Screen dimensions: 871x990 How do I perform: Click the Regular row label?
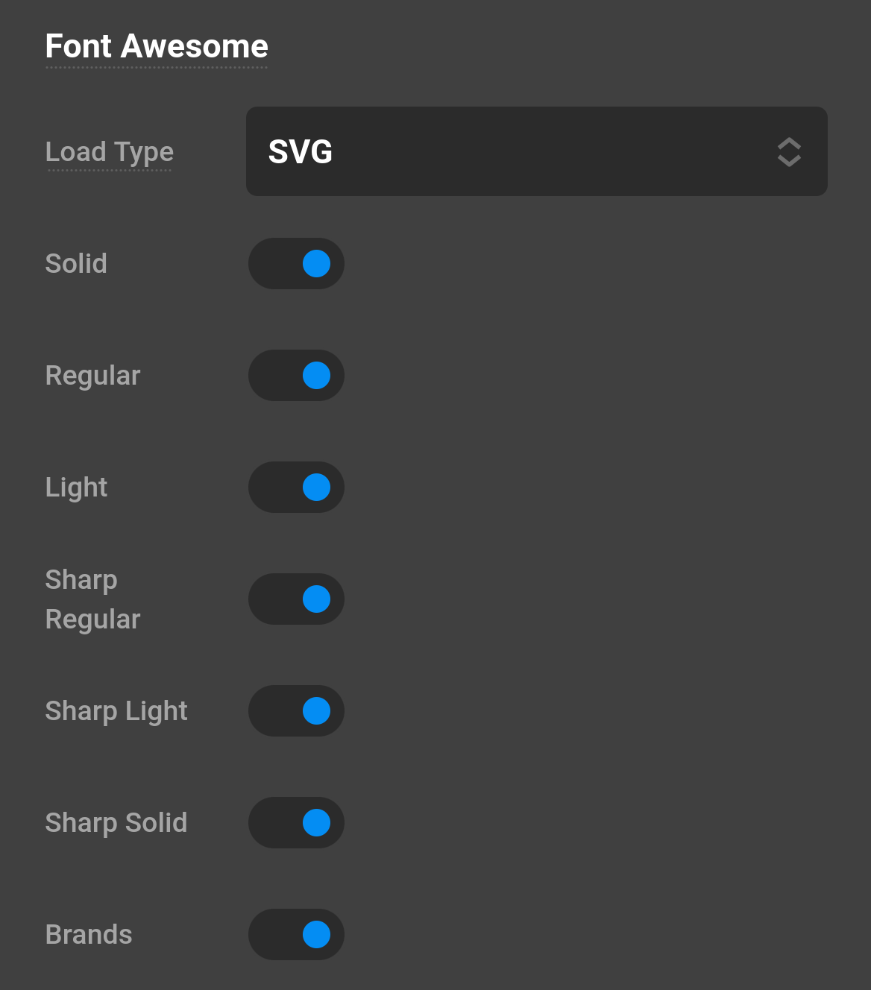click(92, 375)
